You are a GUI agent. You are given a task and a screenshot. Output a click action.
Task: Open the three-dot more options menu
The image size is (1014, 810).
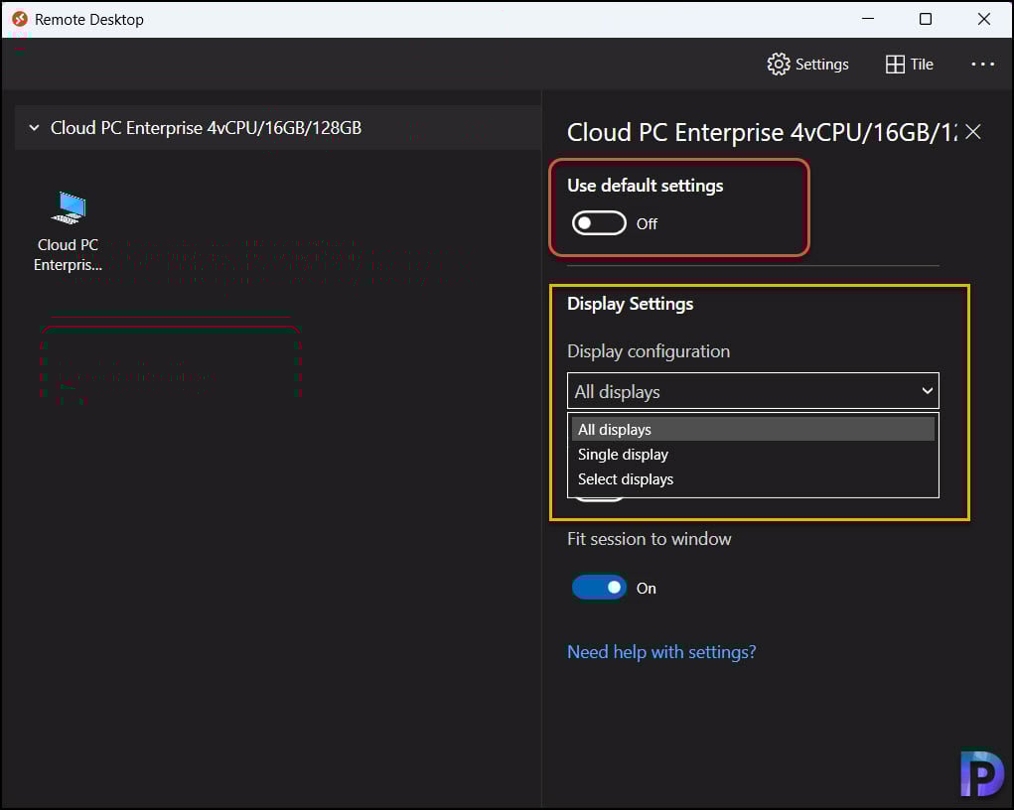tap(982, 64)
